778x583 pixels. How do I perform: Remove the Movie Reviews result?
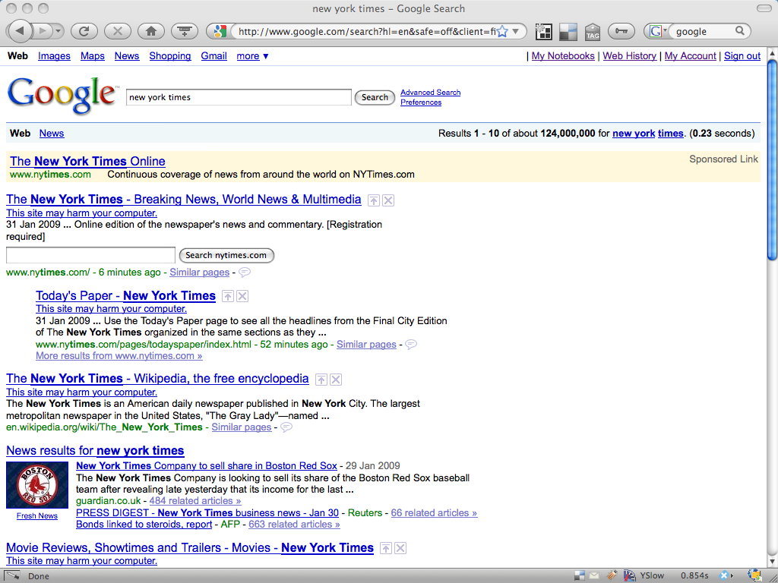(x=400, y=548)
